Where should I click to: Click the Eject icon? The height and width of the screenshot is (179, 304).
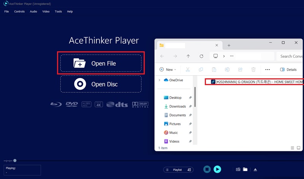(x=255, y=169)
